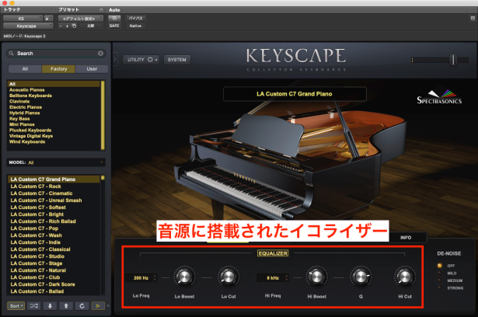Open the UTILITY gear menu

click(141, 60)
